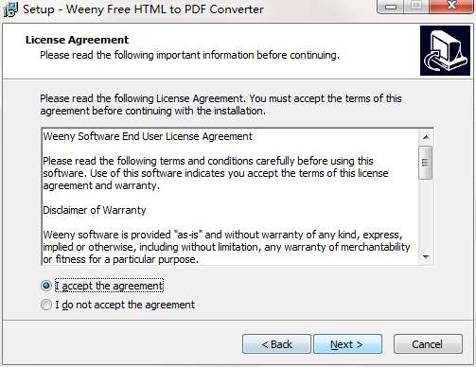Go back with the < Back button

(276, 344)
